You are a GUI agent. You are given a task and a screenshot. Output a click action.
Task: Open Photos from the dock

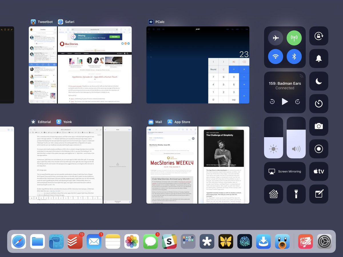(x=132, y=242)
